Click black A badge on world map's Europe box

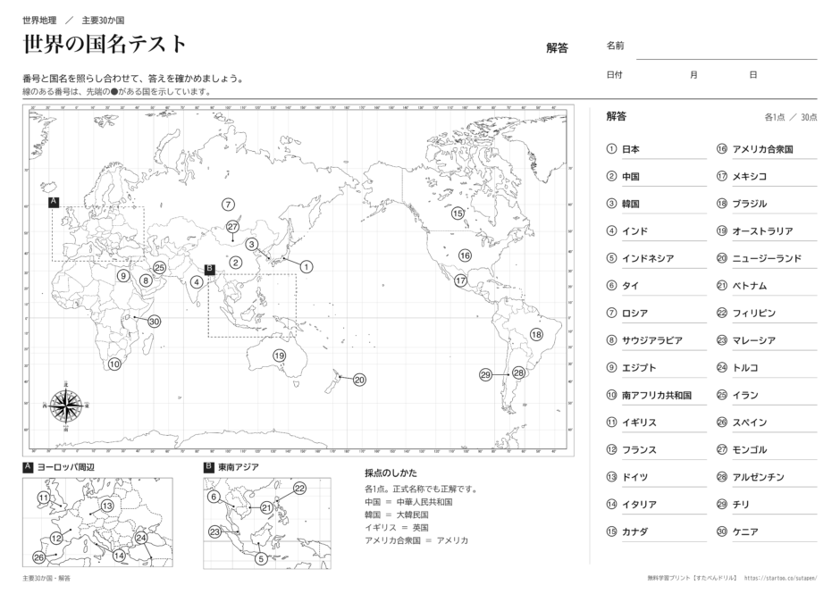53,202
